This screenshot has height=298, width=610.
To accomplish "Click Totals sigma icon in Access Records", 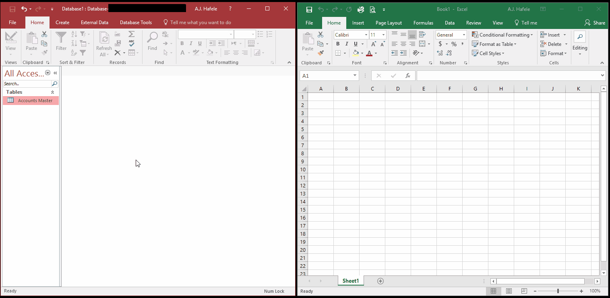I will coord(131,34).
